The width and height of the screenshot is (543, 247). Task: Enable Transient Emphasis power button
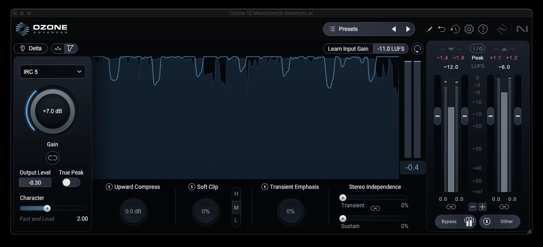click(265, 187)
